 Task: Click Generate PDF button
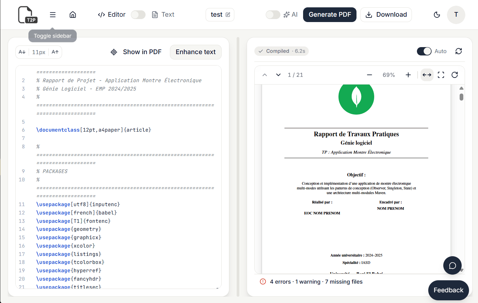click(330, 15)
